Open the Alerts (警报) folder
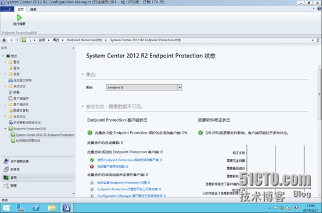The image size is (322, 213). 14,62
